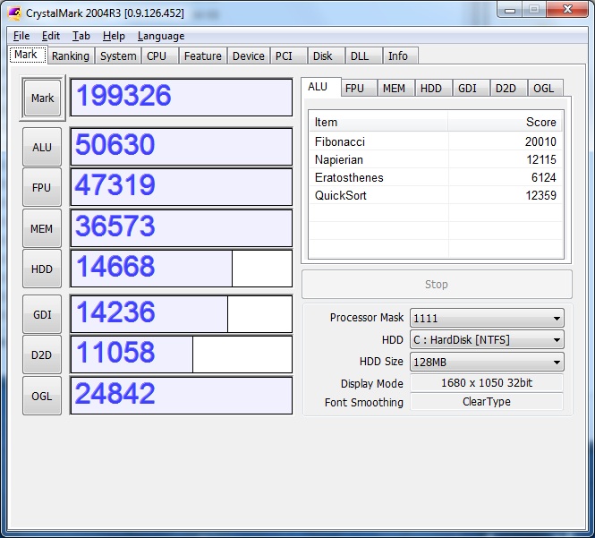Select the Eratosthenes row
The width and height of the screenshot is (595, 538).
tap(436, 177)
